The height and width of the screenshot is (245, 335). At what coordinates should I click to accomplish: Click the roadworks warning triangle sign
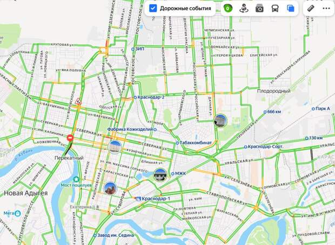click(79, 101)
